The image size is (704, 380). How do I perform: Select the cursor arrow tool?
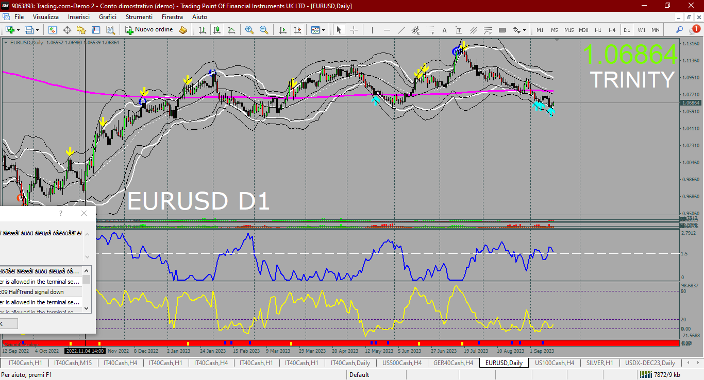pyautogui.click(x=339, y=30)
